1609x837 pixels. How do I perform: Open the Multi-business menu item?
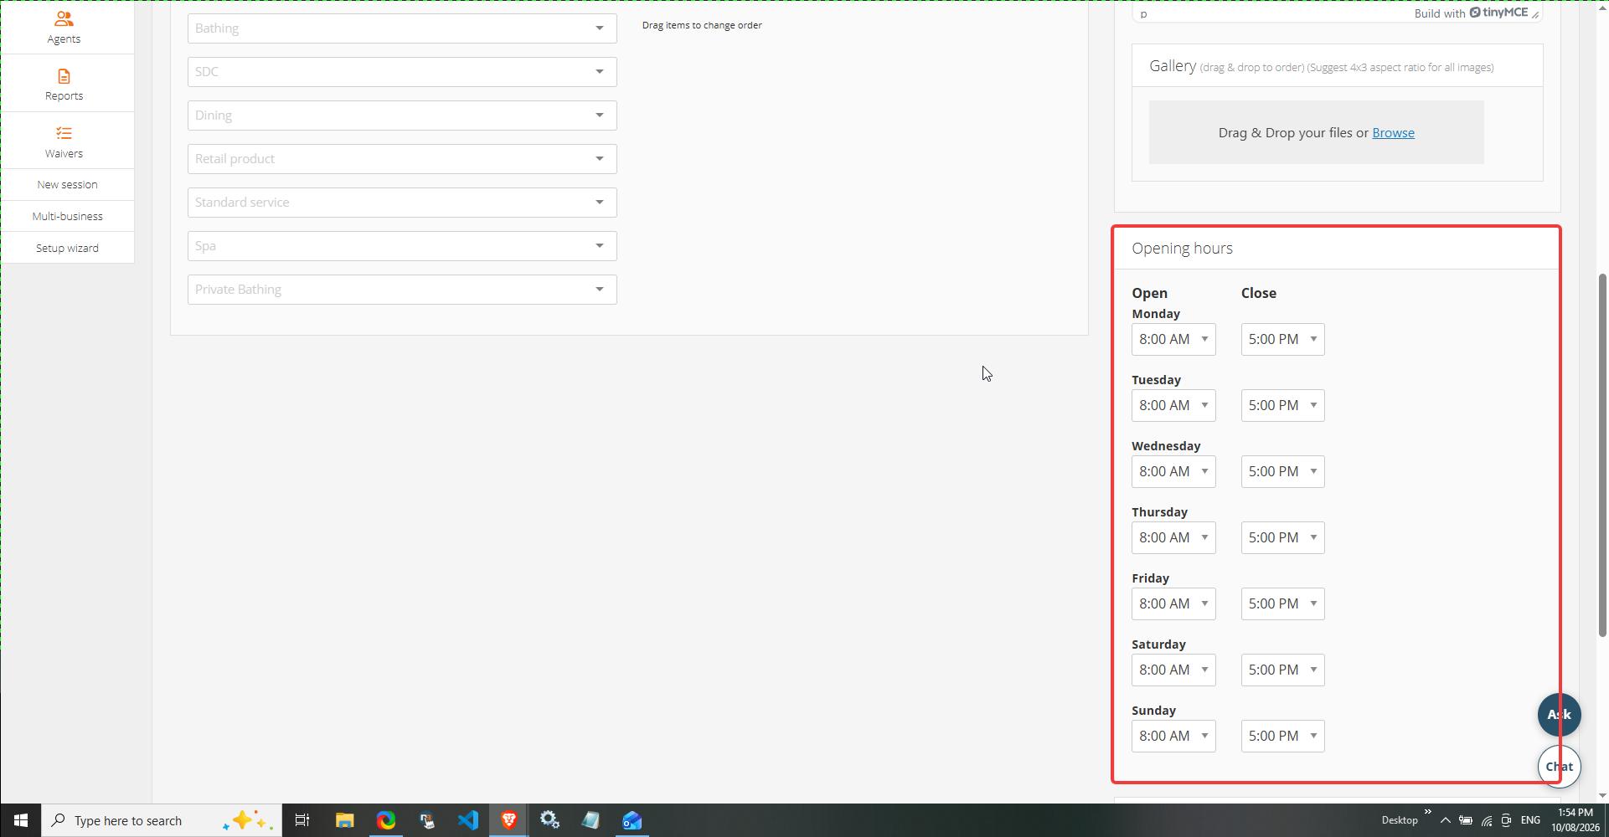[67, 217]
